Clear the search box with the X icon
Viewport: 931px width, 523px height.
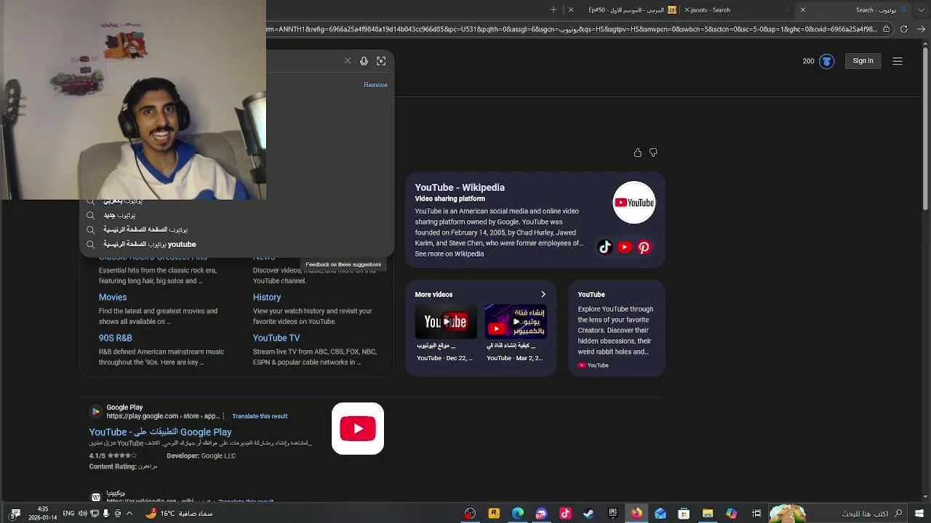point(348,61)
